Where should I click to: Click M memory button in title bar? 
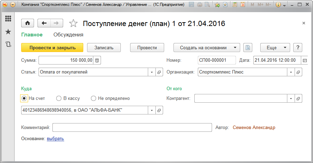click(252, 5)
